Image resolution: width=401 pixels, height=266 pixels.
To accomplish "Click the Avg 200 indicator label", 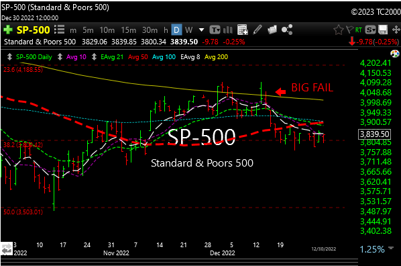I will (x=216, y=57).
